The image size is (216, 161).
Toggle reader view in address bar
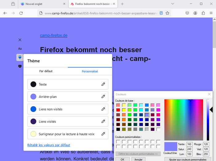point(161,13)
